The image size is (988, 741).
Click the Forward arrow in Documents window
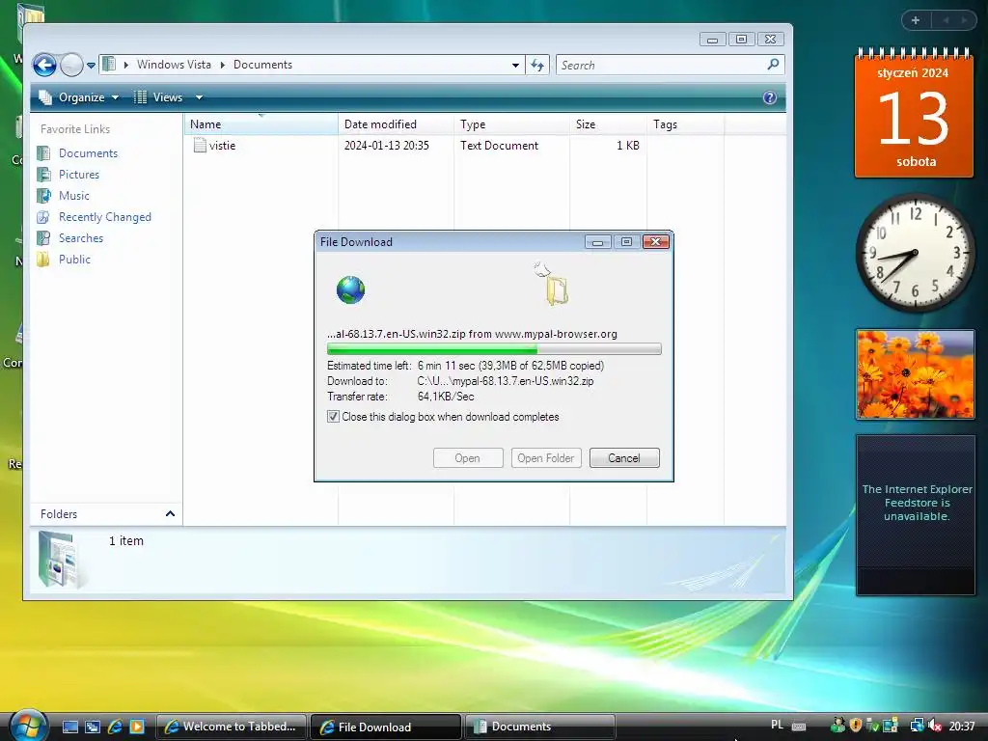pos(71,65)
